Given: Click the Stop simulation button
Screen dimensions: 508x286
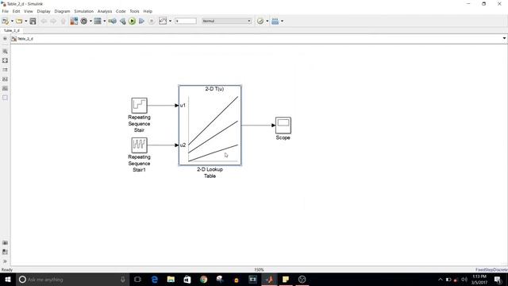Looking at the screenshot, I should coord(152,21).
